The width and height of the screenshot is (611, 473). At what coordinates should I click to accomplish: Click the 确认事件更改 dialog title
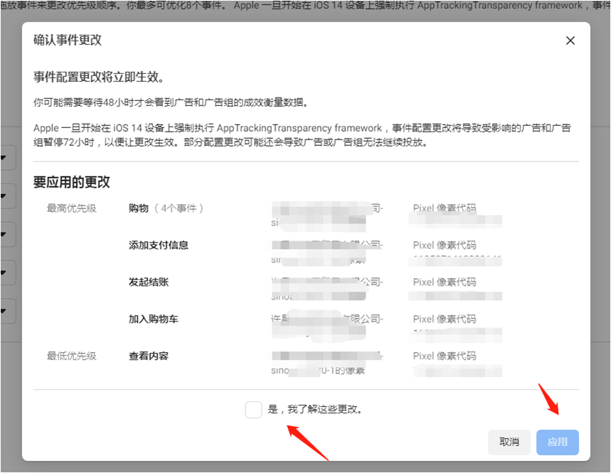[x=68, y=40]
